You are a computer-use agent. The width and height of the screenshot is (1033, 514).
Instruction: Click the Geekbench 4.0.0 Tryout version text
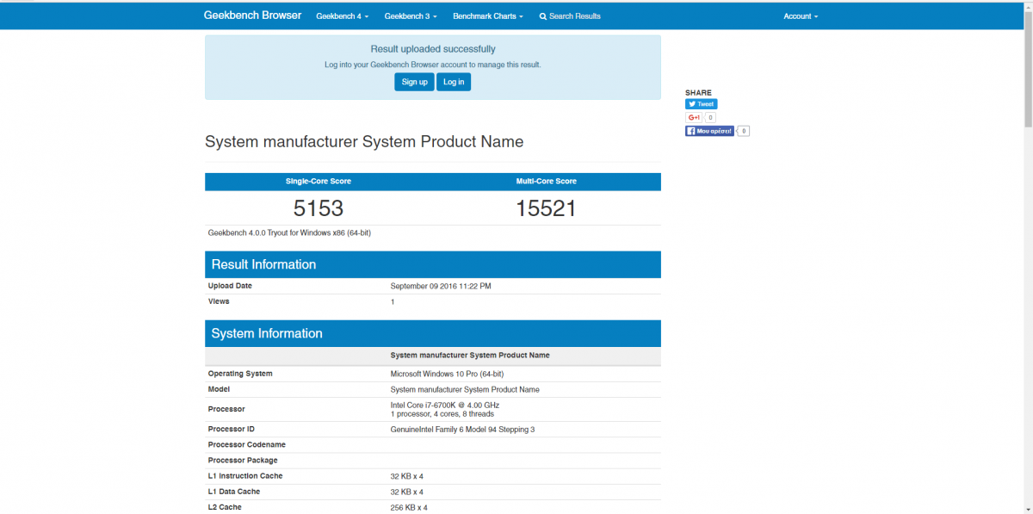(289, 232)
